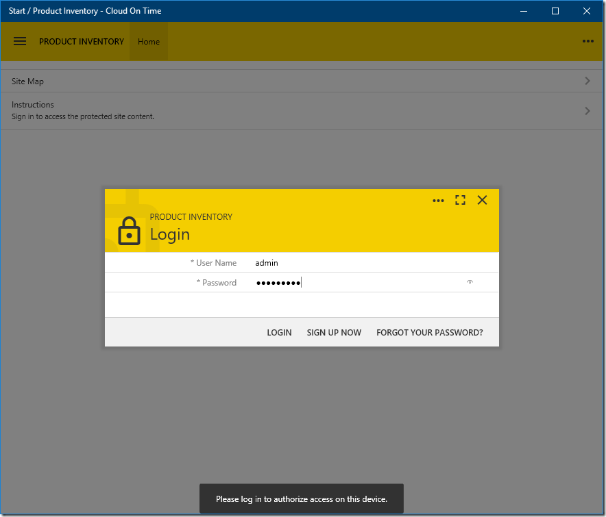Show the password with the eye icon
This screenshot has height=517, width=606.
point(470,282)
